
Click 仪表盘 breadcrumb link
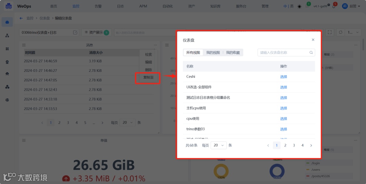coord(45,18)
